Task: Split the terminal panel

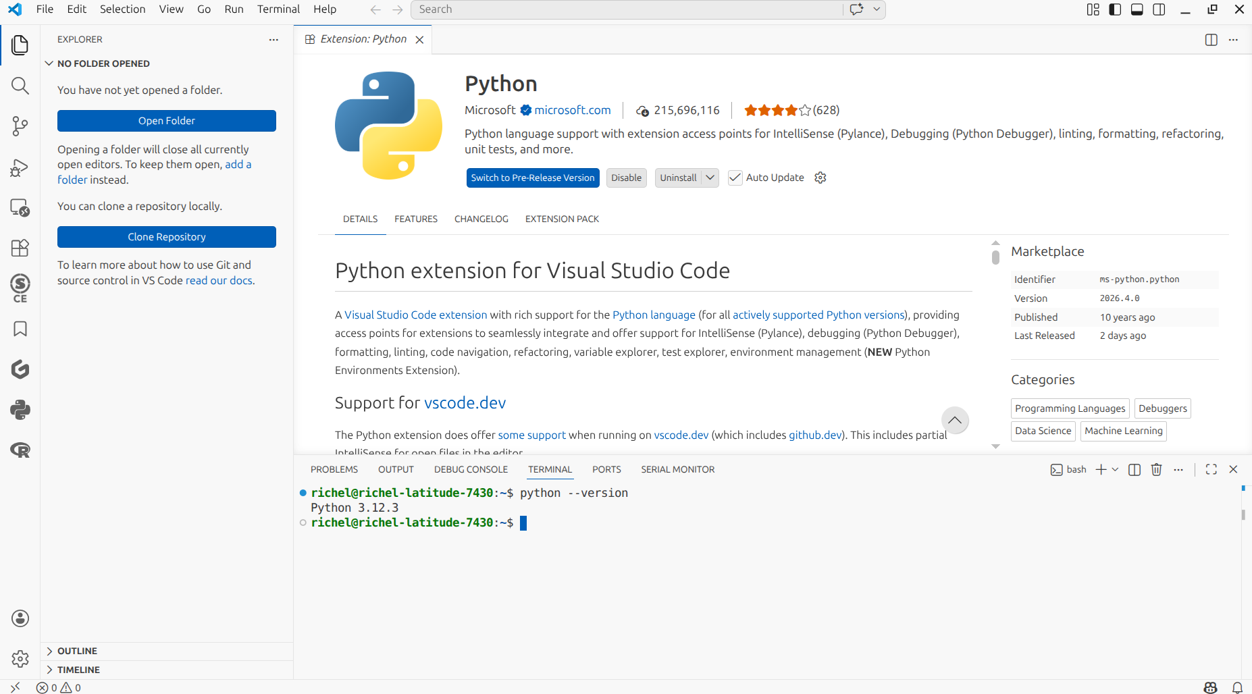Action: click(x=1134, y=469)
